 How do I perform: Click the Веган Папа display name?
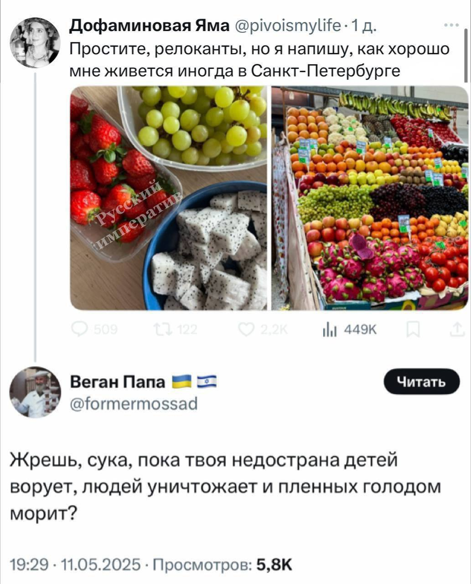click(x=117, y=382)
